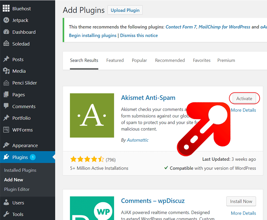Click Begin installing plugins link
The height and width of the screenshot is (220, 267).
coord(93,36)
